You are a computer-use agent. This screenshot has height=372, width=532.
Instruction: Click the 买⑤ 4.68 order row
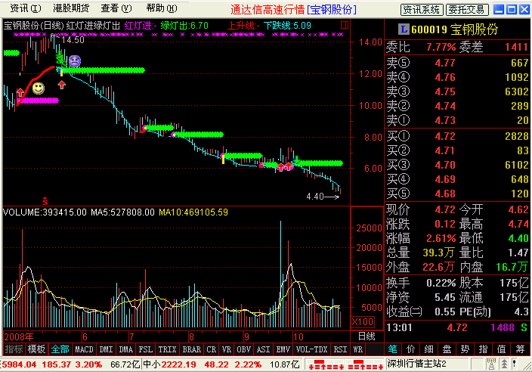click(x=457, y=194)
